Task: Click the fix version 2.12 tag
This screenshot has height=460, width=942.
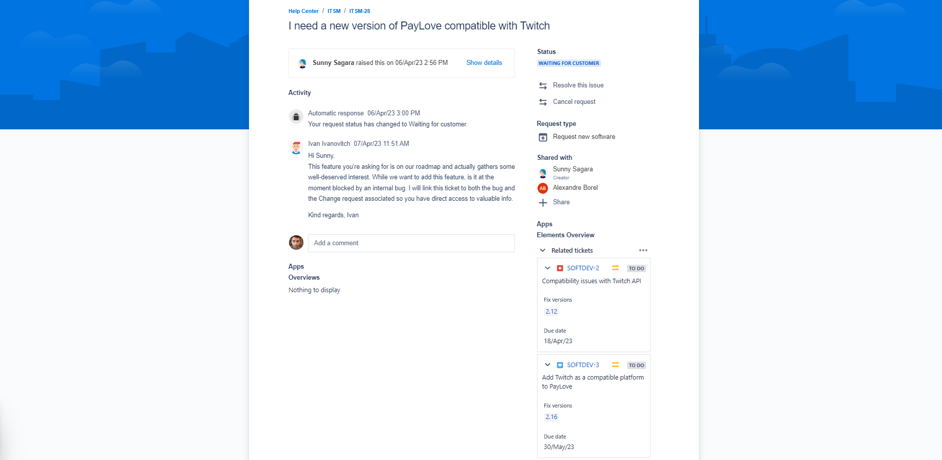Action: click(551, 312)
